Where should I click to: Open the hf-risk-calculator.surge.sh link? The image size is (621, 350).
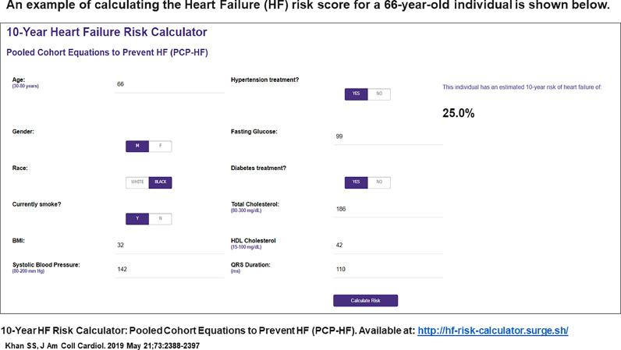click(493, 331)
